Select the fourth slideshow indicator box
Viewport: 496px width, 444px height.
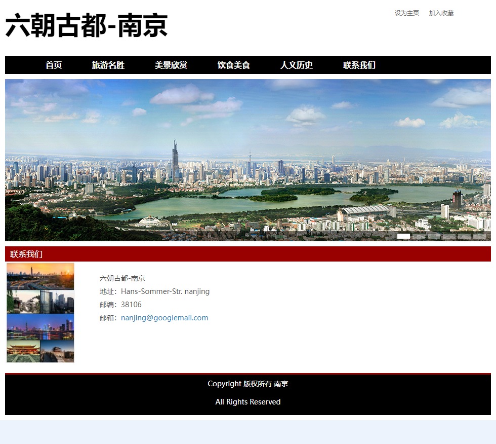tap(449, 236)
